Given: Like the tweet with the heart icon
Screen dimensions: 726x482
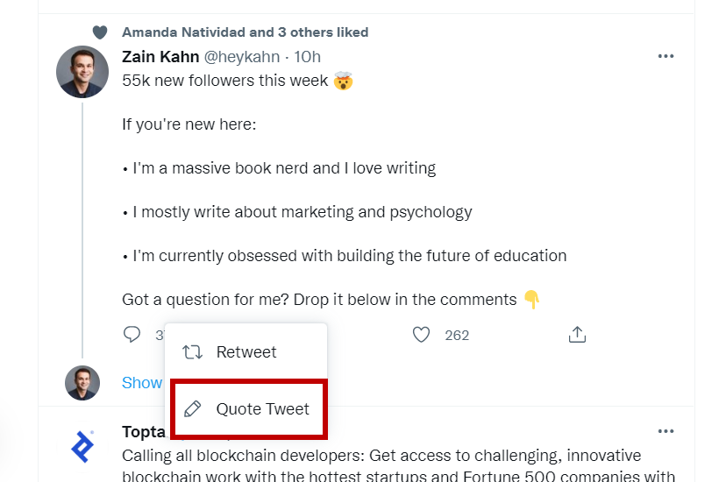Looking at the screenshot, I should click(422, 334).
